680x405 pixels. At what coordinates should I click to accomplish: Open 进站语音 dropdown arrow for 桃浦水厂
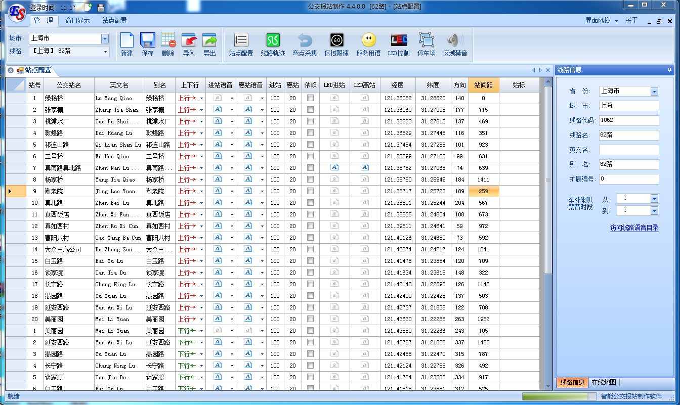tap(232, 122)
